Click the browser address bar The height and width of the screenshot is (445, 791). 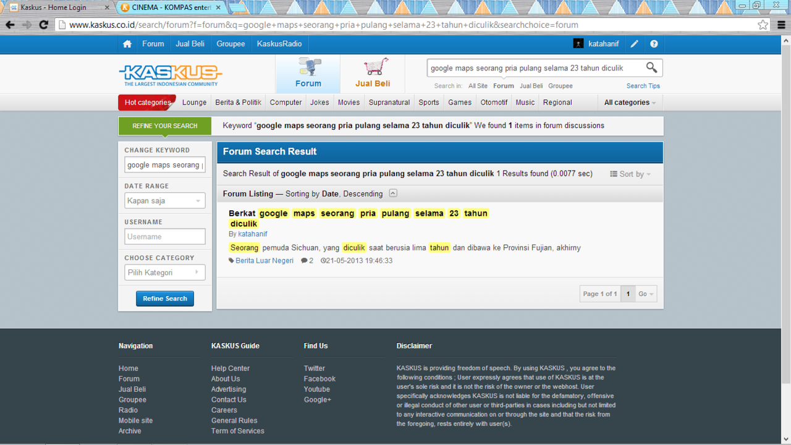click(408, 25)
